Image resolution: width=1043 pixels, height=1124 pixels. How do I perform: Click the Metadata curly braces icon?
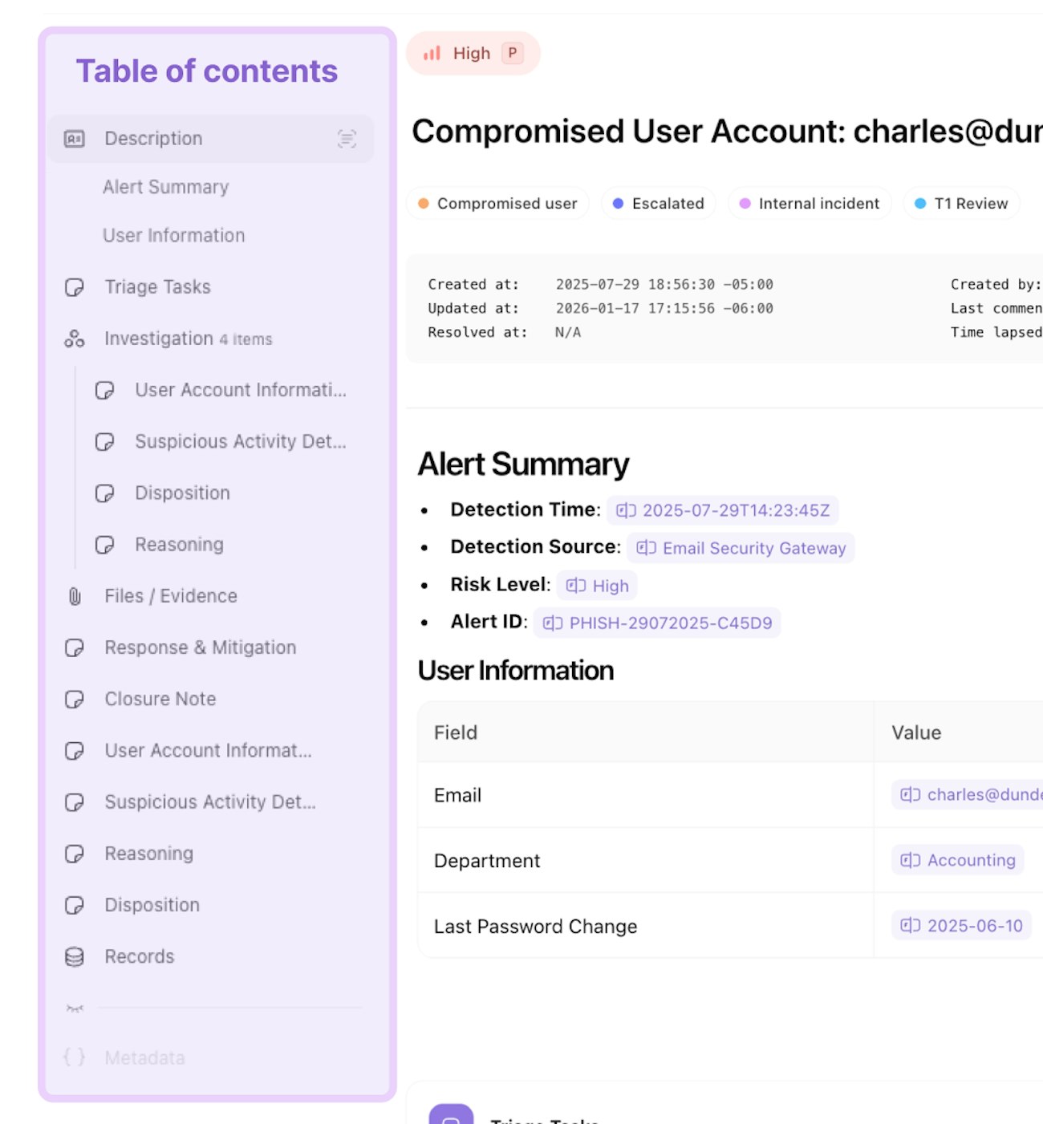click(75, 1057)
